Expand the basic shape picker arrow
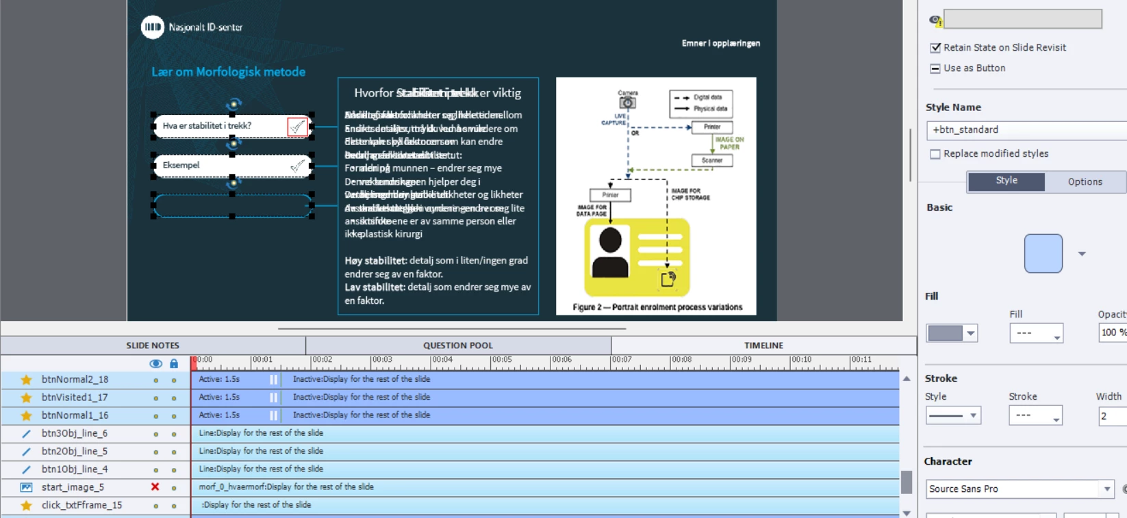The height and width of the screenshot is (518, 1127). [1082, 254]
